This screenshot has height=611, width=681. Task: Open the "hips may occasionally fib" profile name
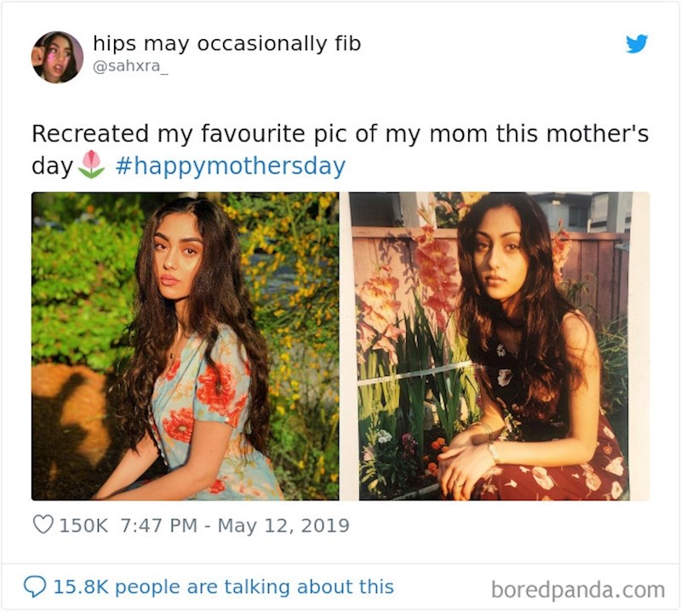pyautogui.click(x=226, y=43)
